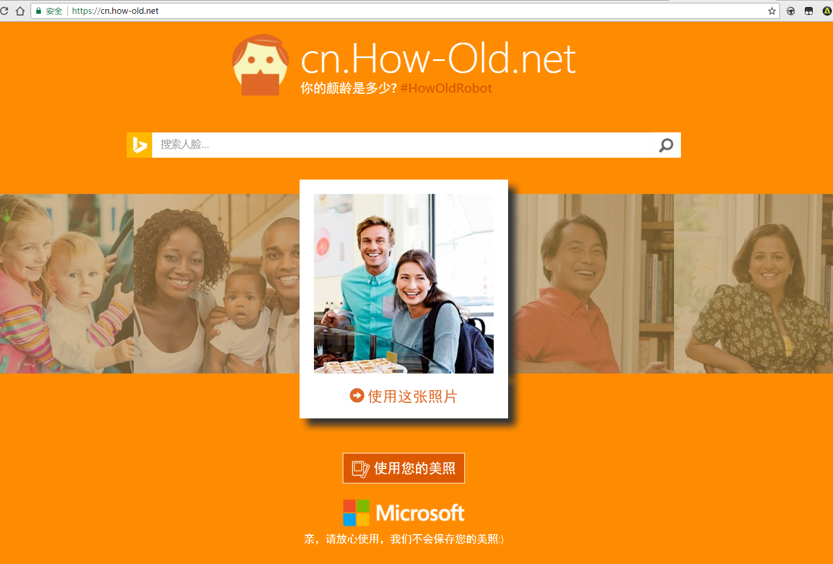Select the man in red shirt photo
The height and width of the screenshot is (564, 833).
coord(591,284)
